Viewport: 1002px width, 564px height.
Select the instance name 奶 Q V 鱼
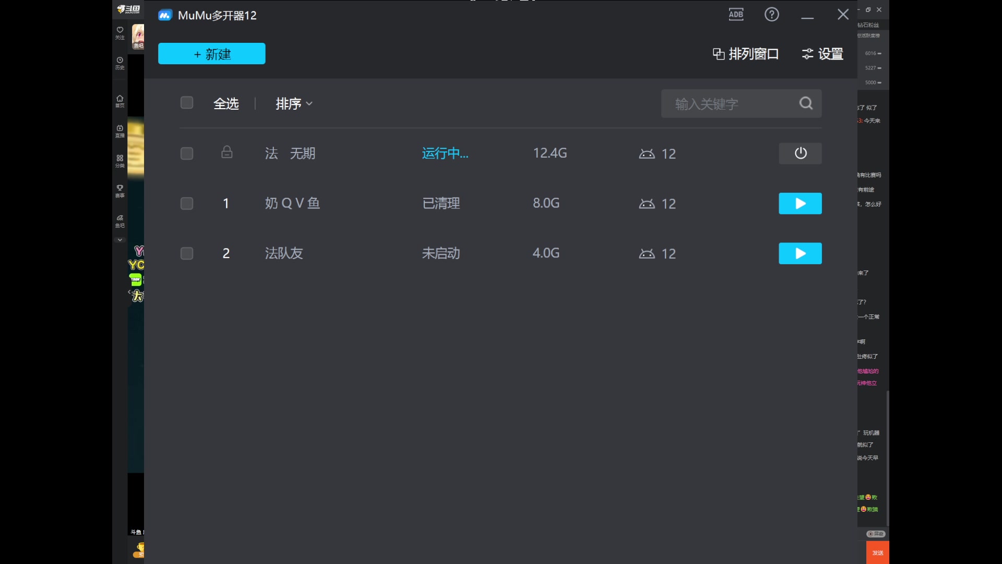(x=292, y=203)
